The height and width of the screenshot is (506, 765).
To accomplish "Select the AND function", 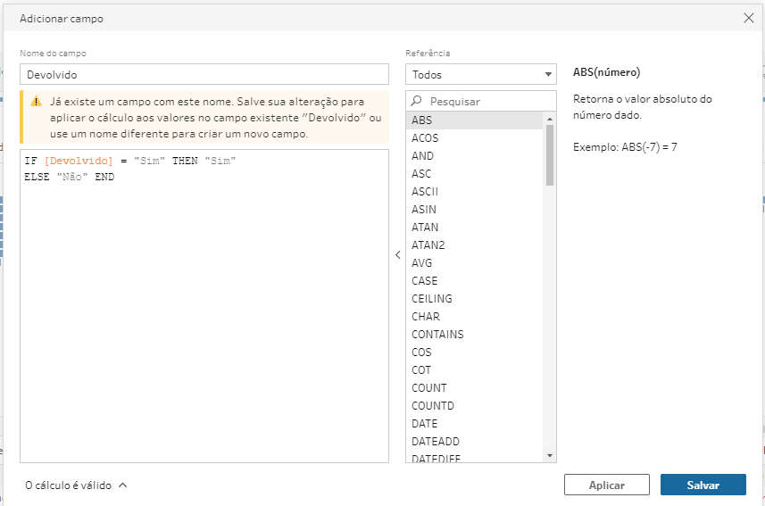I will coord(474,155).
